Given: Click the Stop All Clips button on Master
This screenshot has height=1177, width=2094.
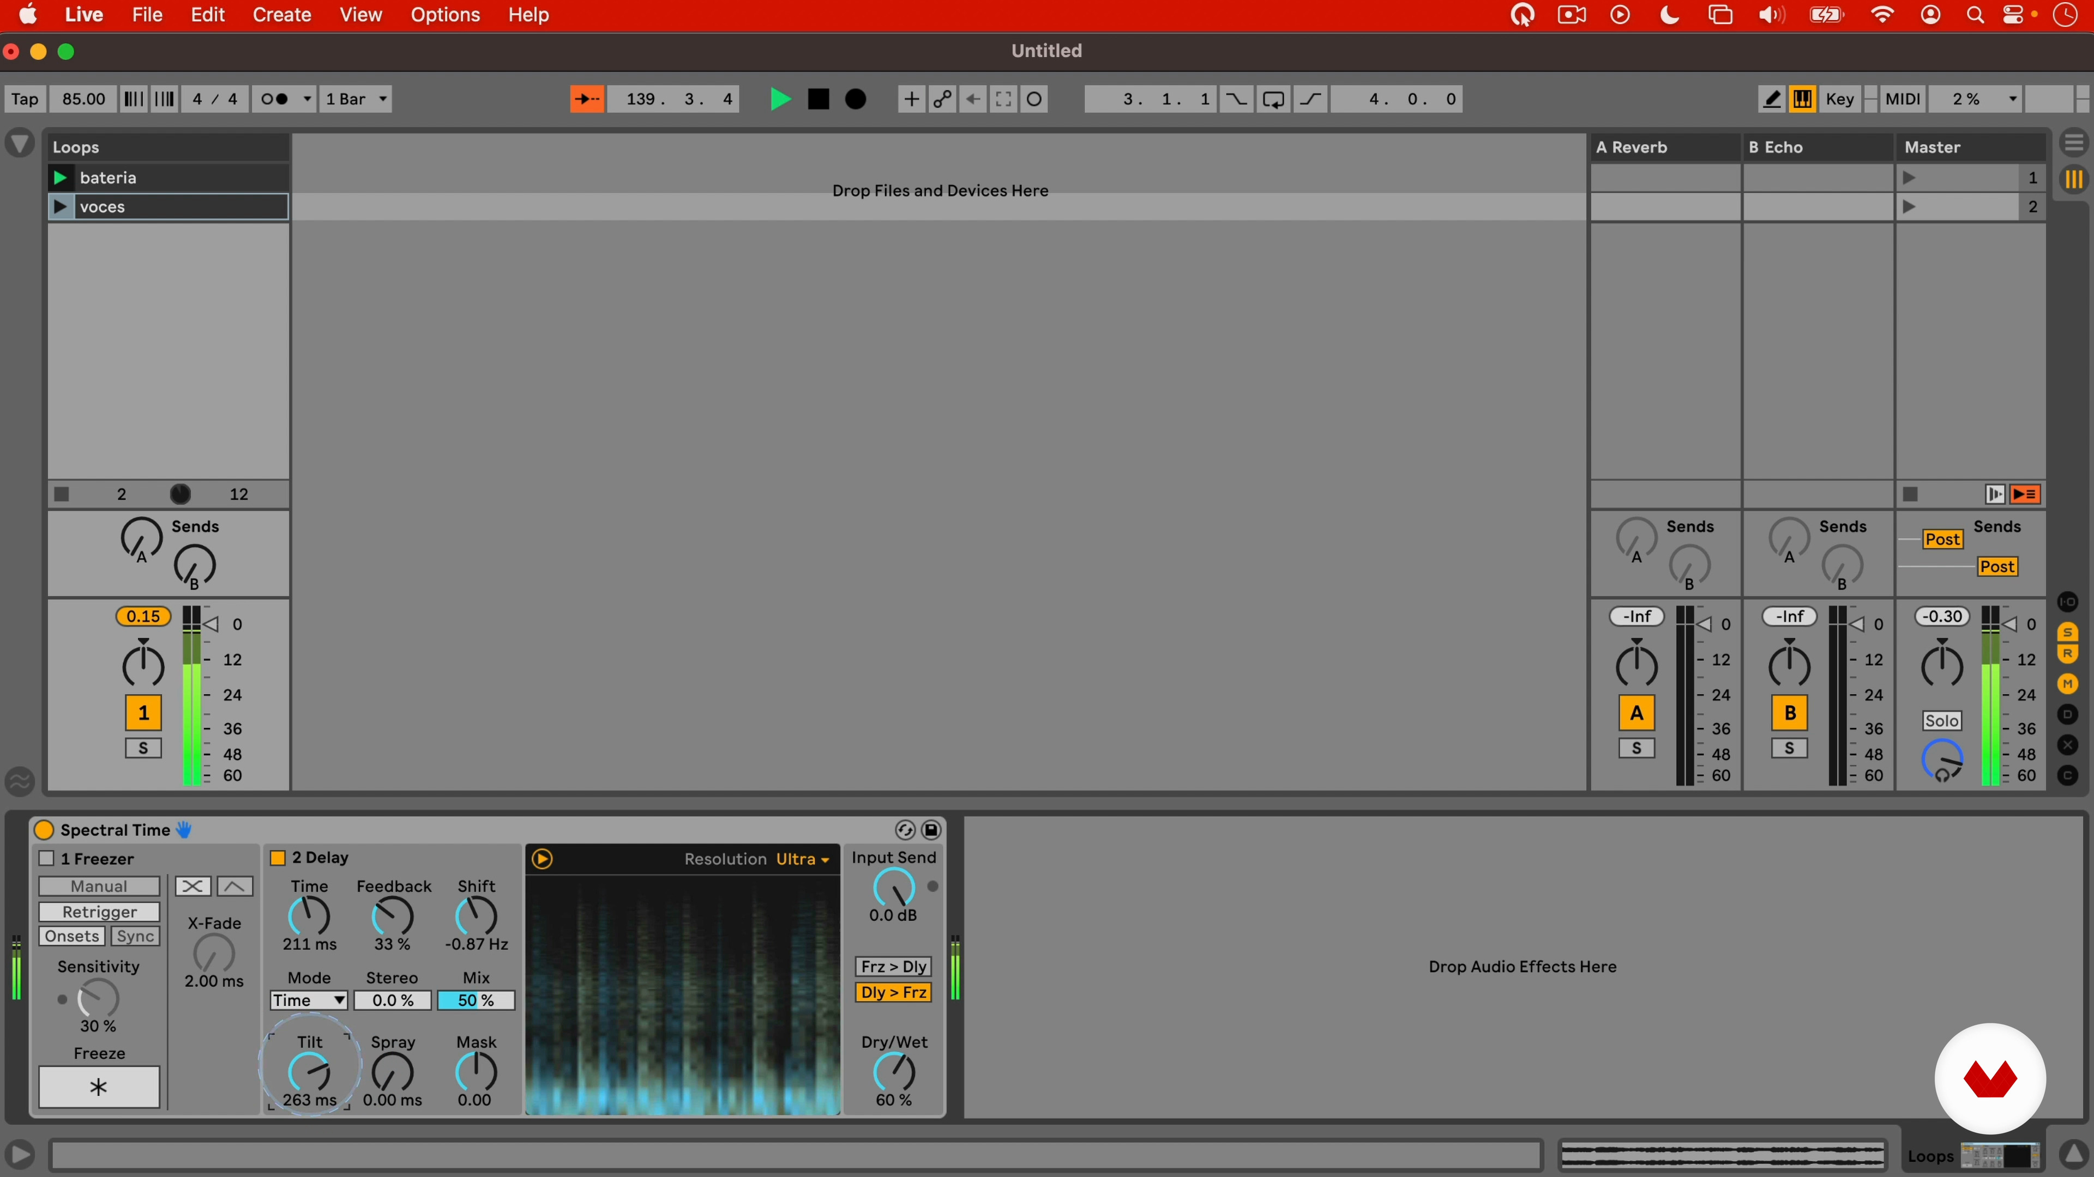Looking at the screenshot, I should pyautogui.click(x=1910, y=494).
